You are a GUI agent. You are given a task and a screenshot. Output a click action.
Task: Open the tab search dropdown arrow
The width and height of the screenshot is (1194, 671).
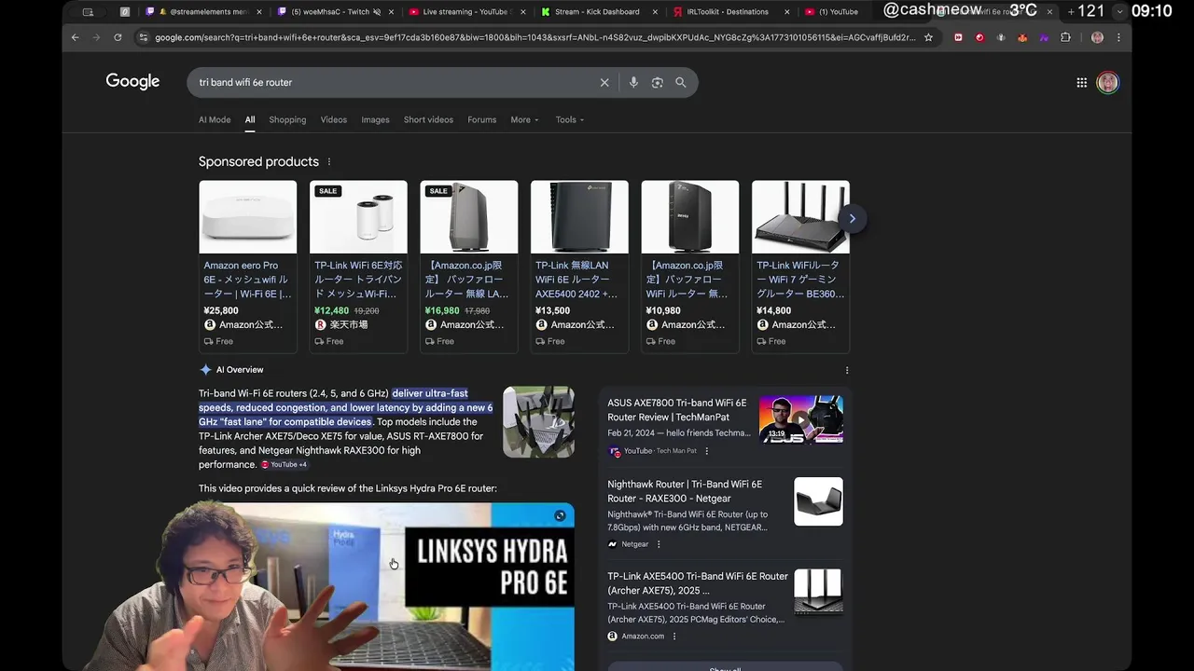[1120, 11]
